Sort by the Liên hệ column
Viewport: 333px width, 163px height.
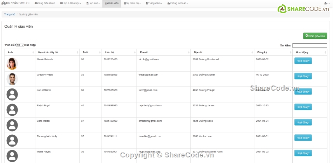119,52
